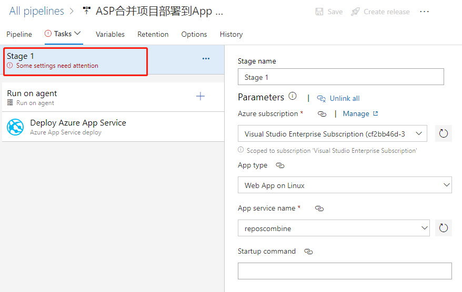Switch to the Pipeline tab
462x292 pixels.
point(19,35)
